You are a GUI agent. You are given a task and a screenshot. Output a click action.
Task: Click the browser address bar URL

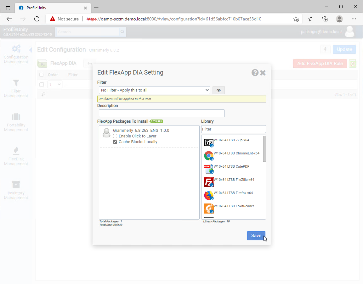tap(174, 19)
